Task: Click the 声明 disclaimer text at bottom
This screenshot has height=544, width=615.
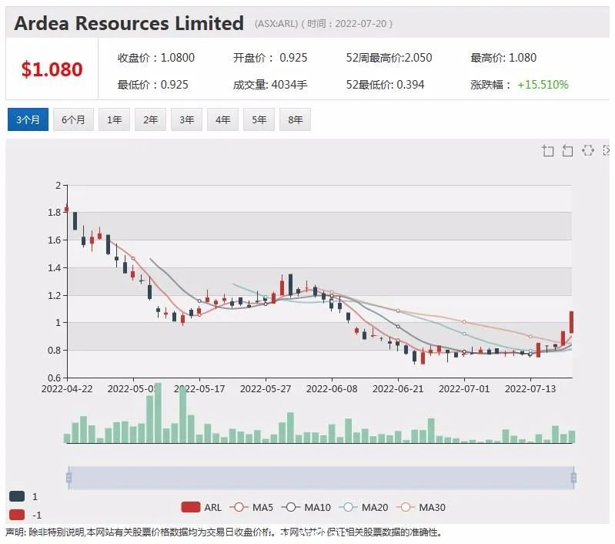Action: click(224, 532)
